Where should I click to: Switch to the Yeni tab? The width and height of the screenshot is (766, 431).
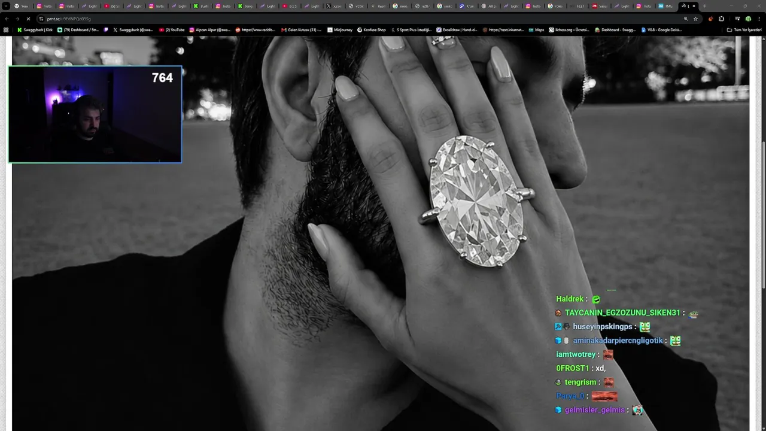22,6
